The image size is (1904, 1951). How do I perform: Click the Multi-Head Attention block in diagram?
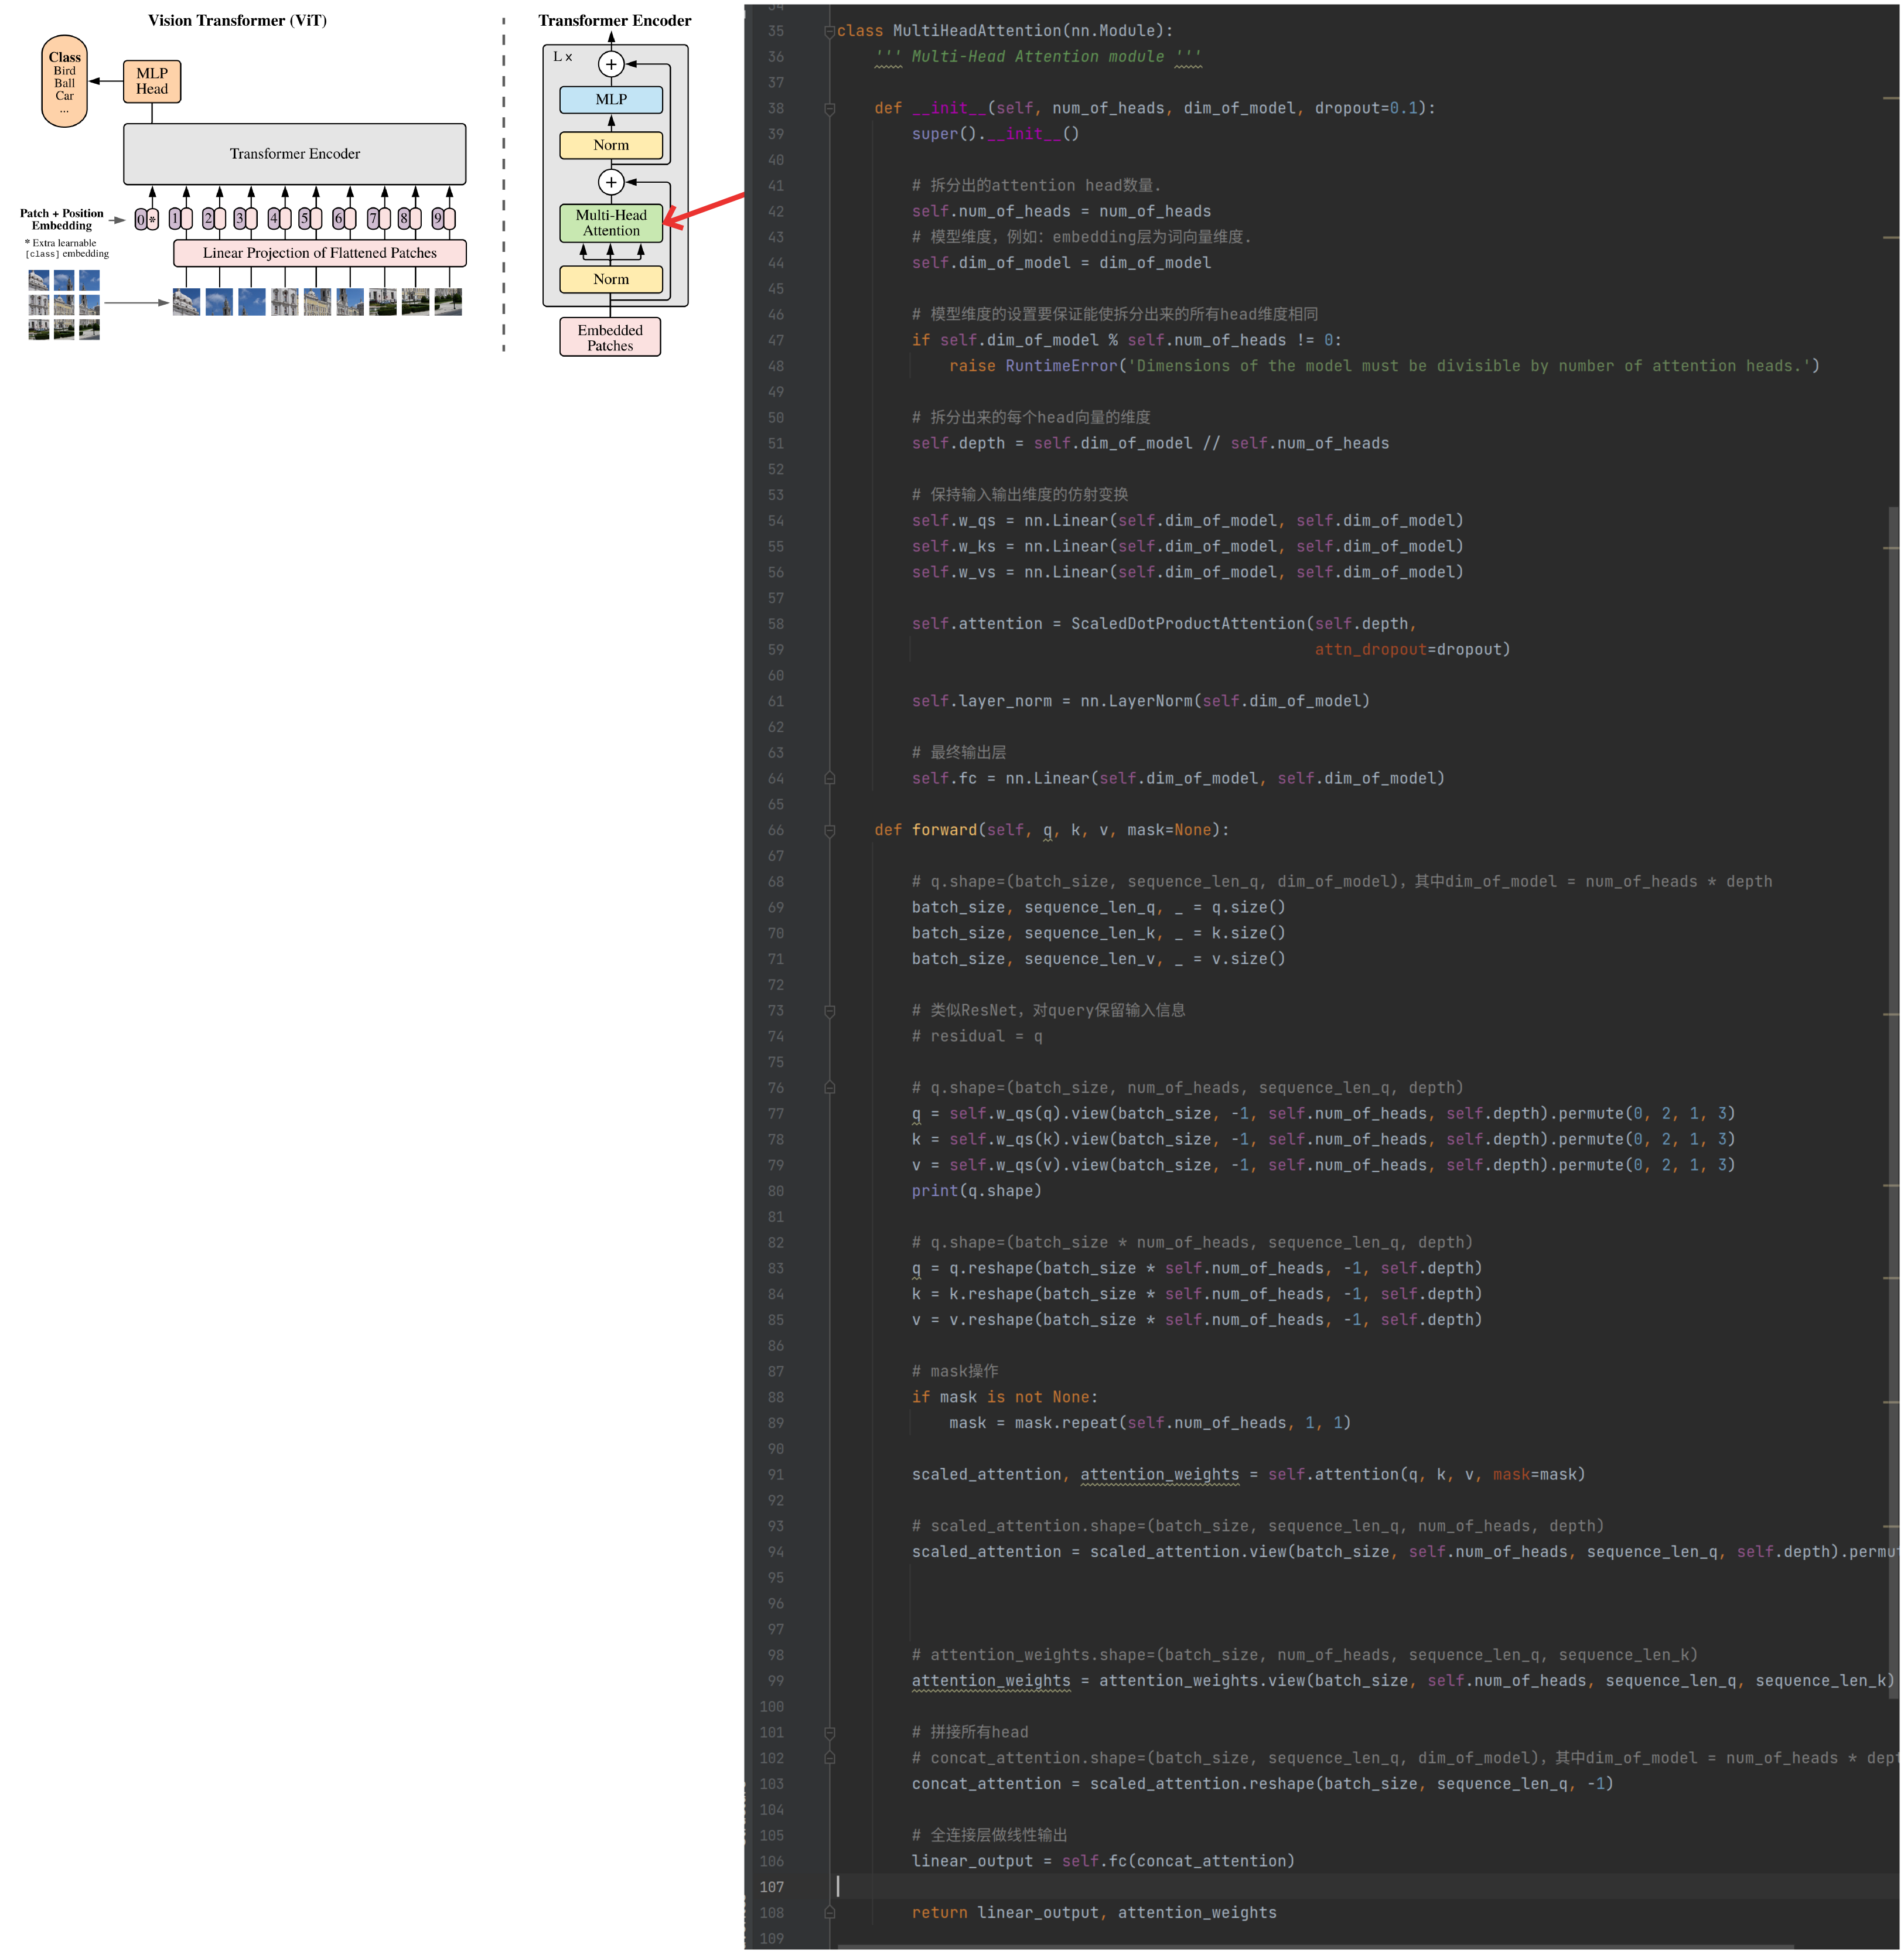[x=610, y=223]
